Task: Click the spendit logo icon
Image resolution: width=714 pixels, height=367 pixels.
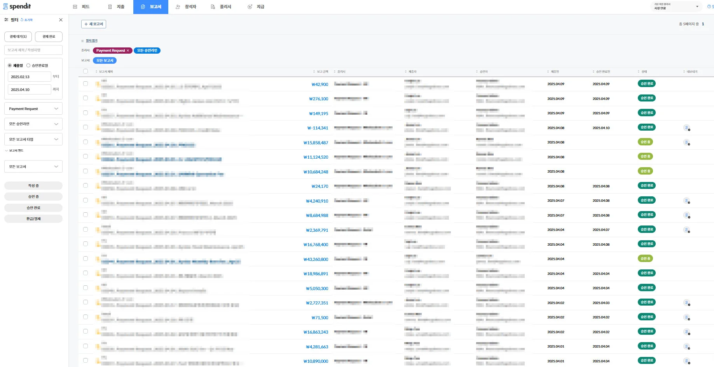Action: pyautogui.click(x=5, y=7)
